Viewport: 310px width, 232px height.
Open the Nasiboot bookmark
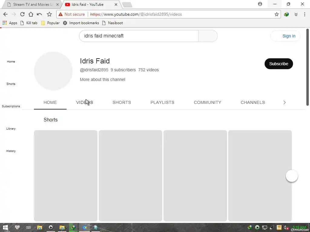tap(113, 23)
